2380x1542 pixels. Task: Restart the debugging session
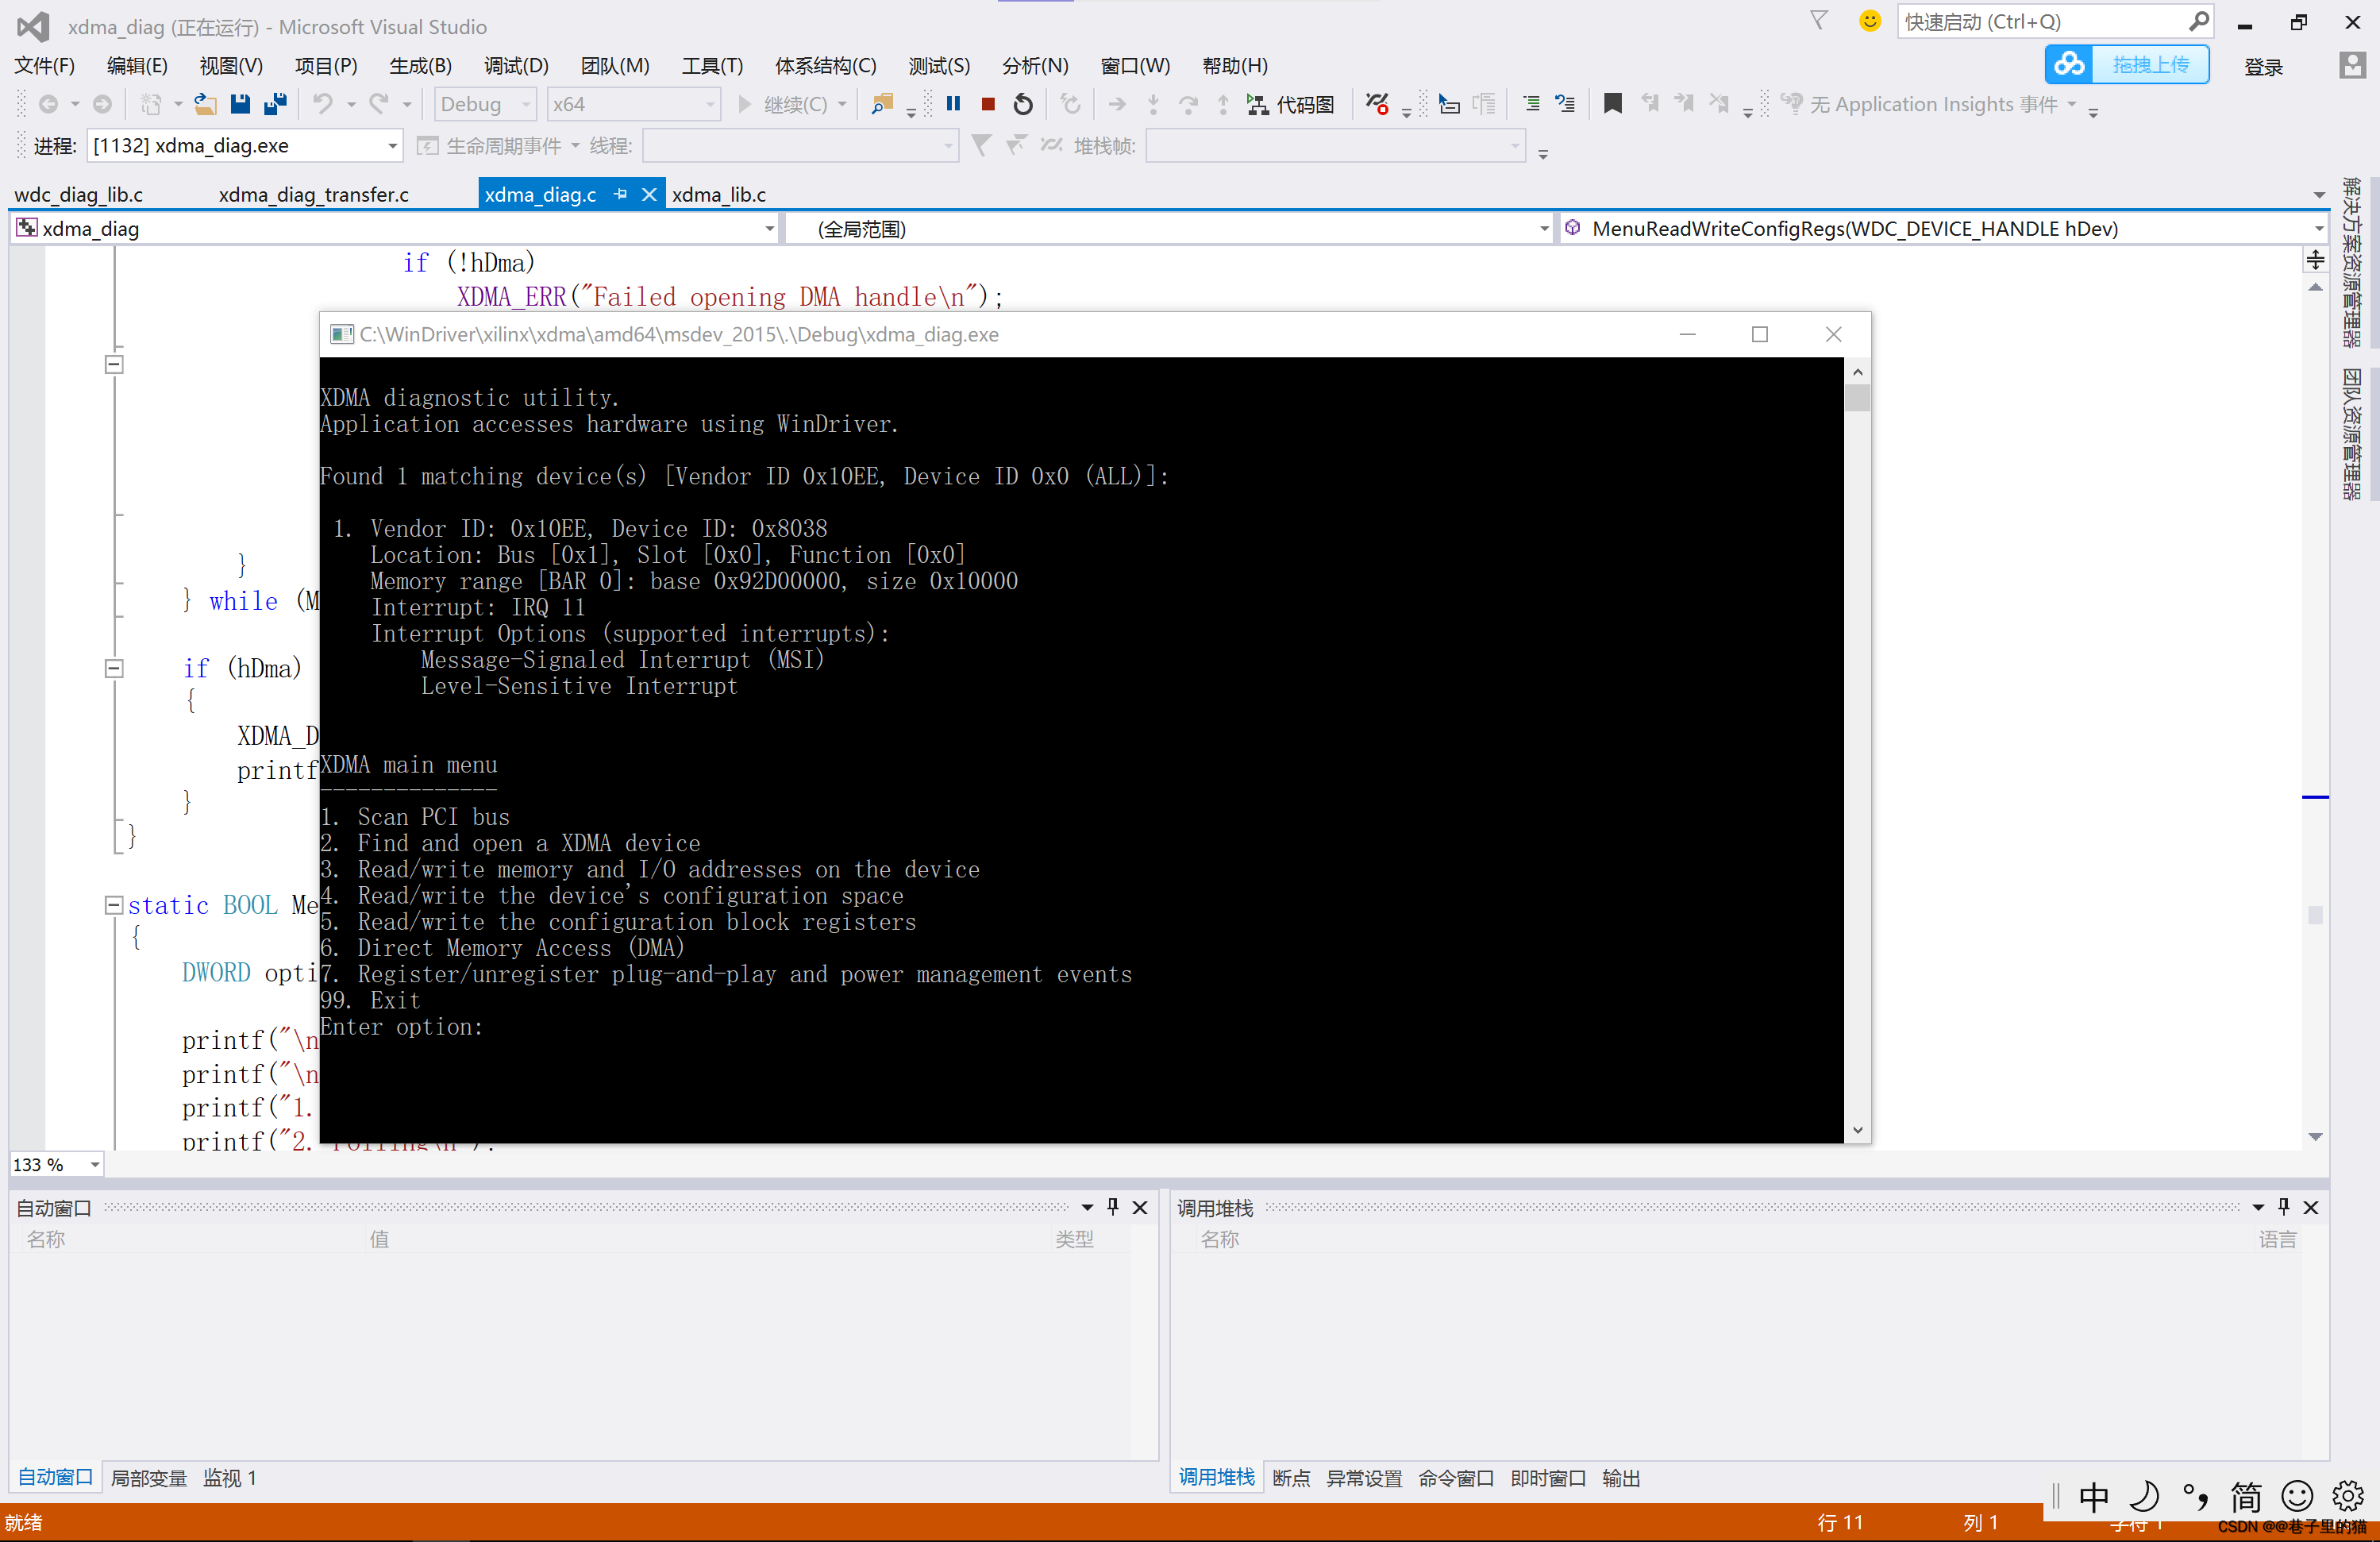pyautogui.click(x=1023, y=104)
